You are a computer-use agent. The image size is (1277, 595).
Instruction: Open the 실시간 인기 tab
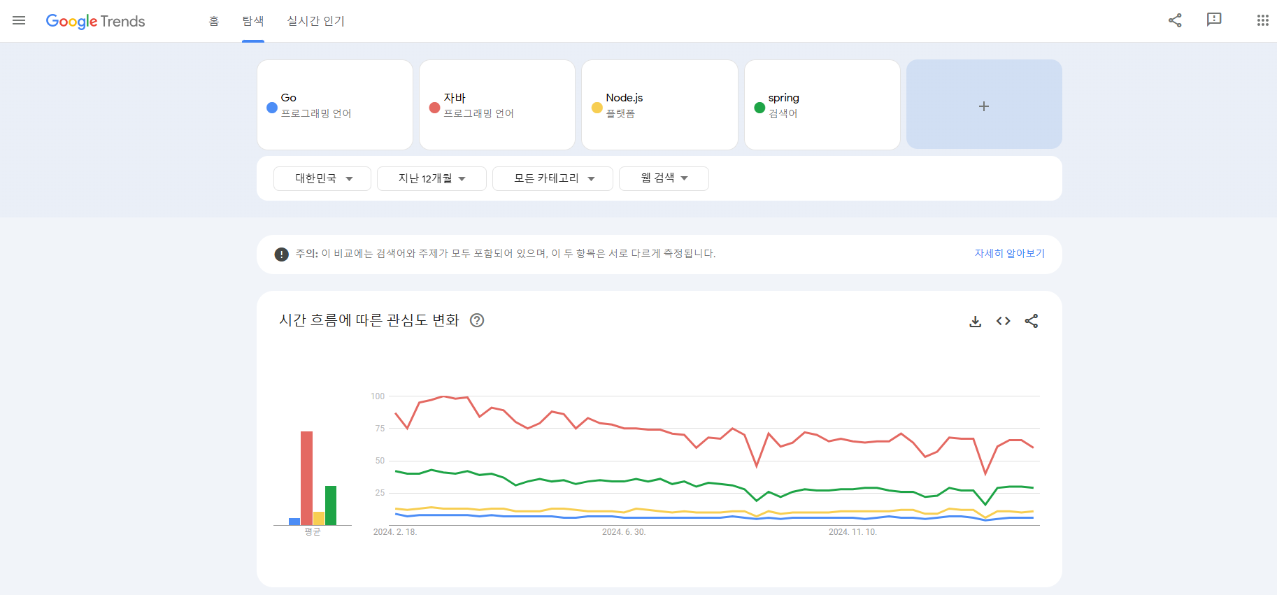point(315,21)
